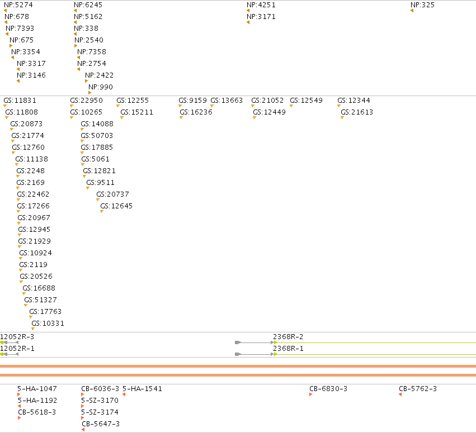
Task: Click the NP:6245 label
Action: [88, 5]
